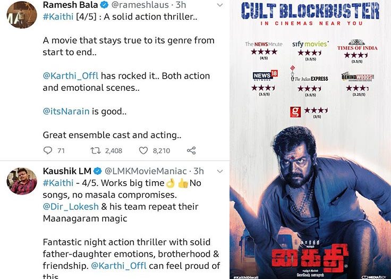Open Kaushik LM's profile picture
The width and height of the screenshot is (391, 279).
pyautogui.click(x=22, y=181)
